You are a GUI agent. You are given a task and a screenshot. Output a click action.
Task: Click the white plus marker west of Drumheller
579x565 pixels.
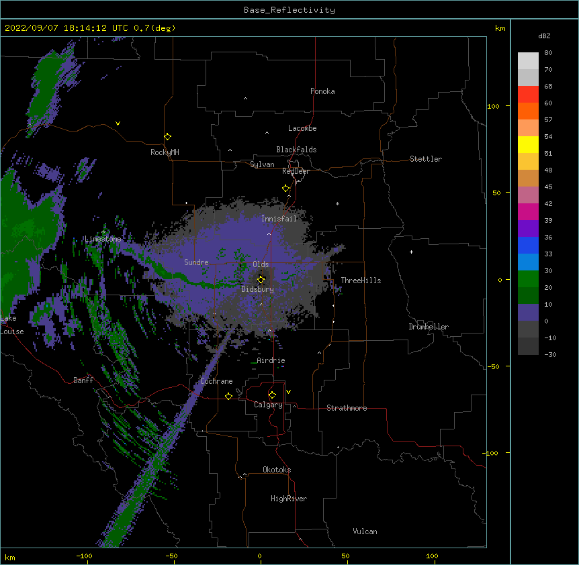(x=411, y=252)
